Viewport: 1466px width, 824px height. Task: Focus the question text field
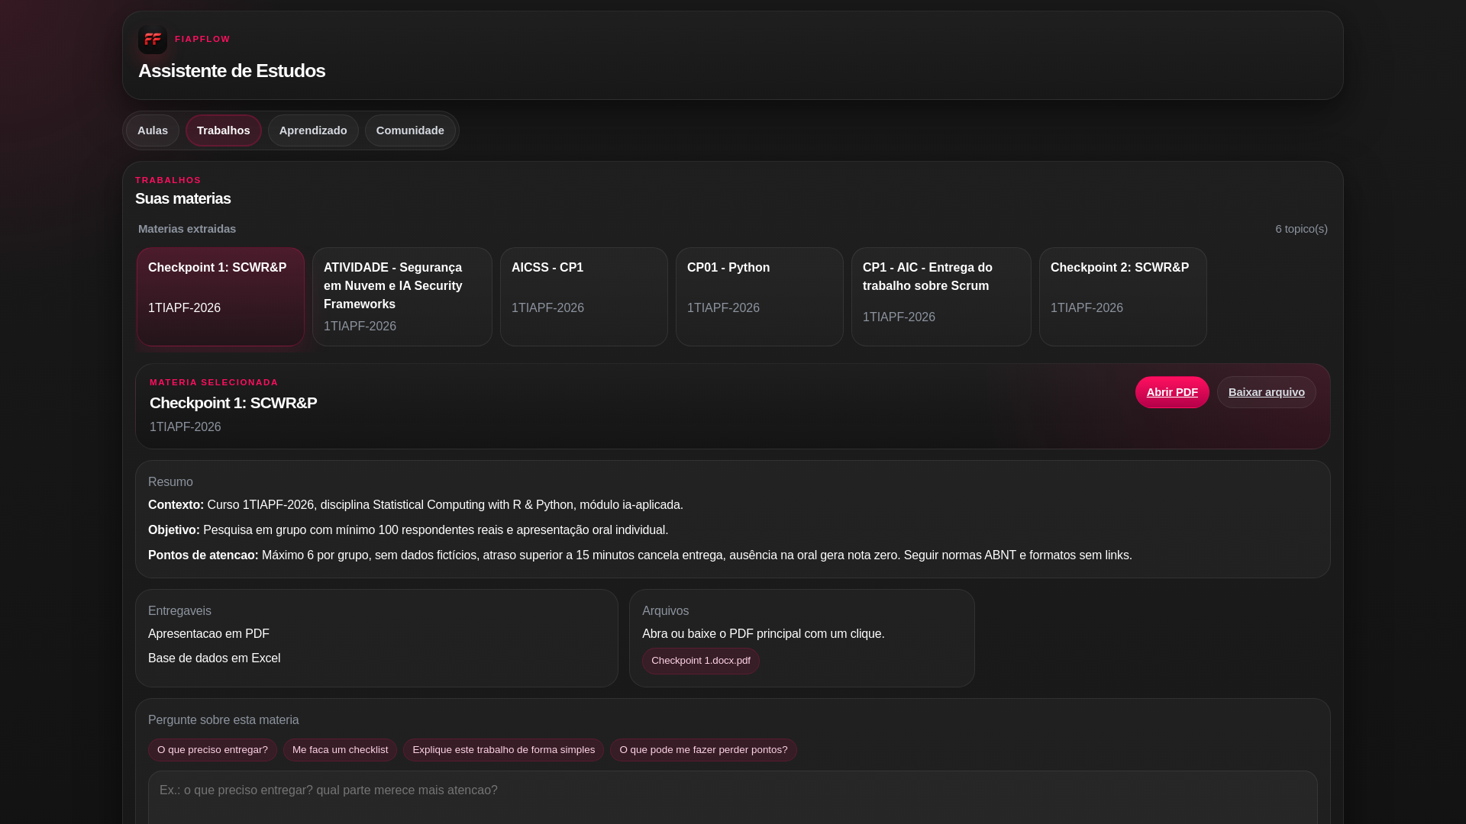tap(733, 797)
